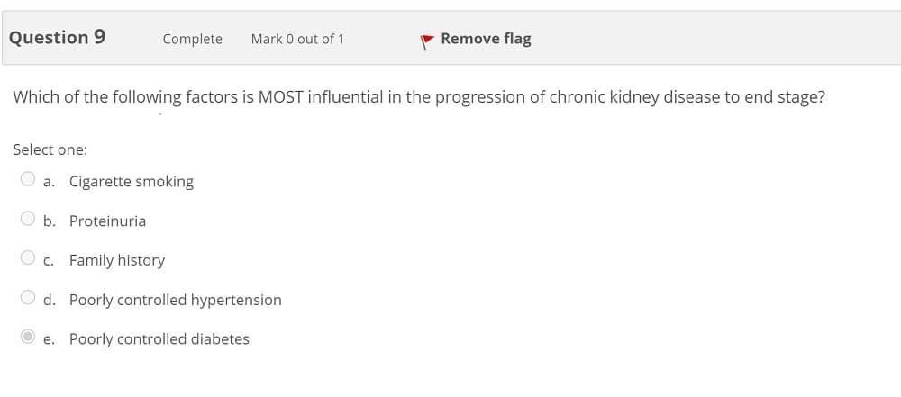
Task: Pick the Poorly controlled hypertension radio button
Action: click(29, 298)
